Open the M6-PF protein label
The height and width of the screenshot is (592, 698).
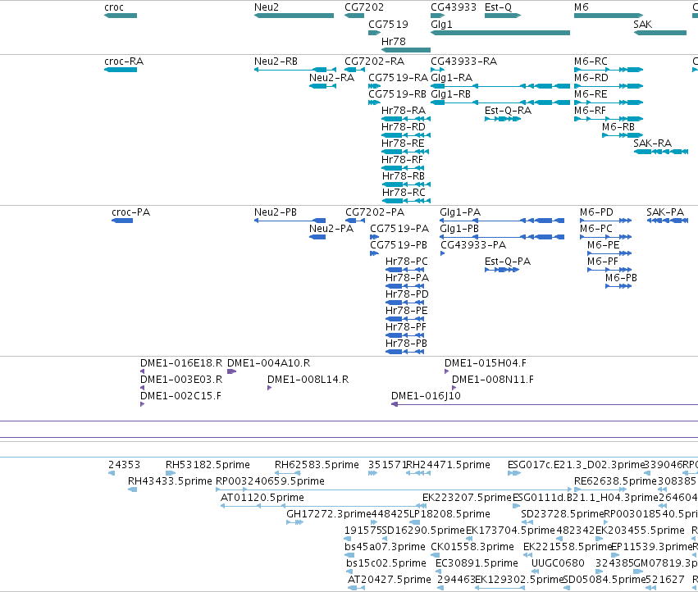pos(603,262)
